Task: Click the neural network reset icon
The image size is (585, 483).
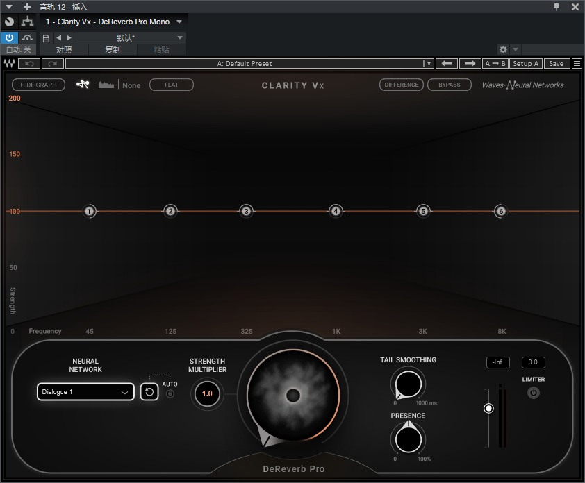Action: click(x=149, y=391)
